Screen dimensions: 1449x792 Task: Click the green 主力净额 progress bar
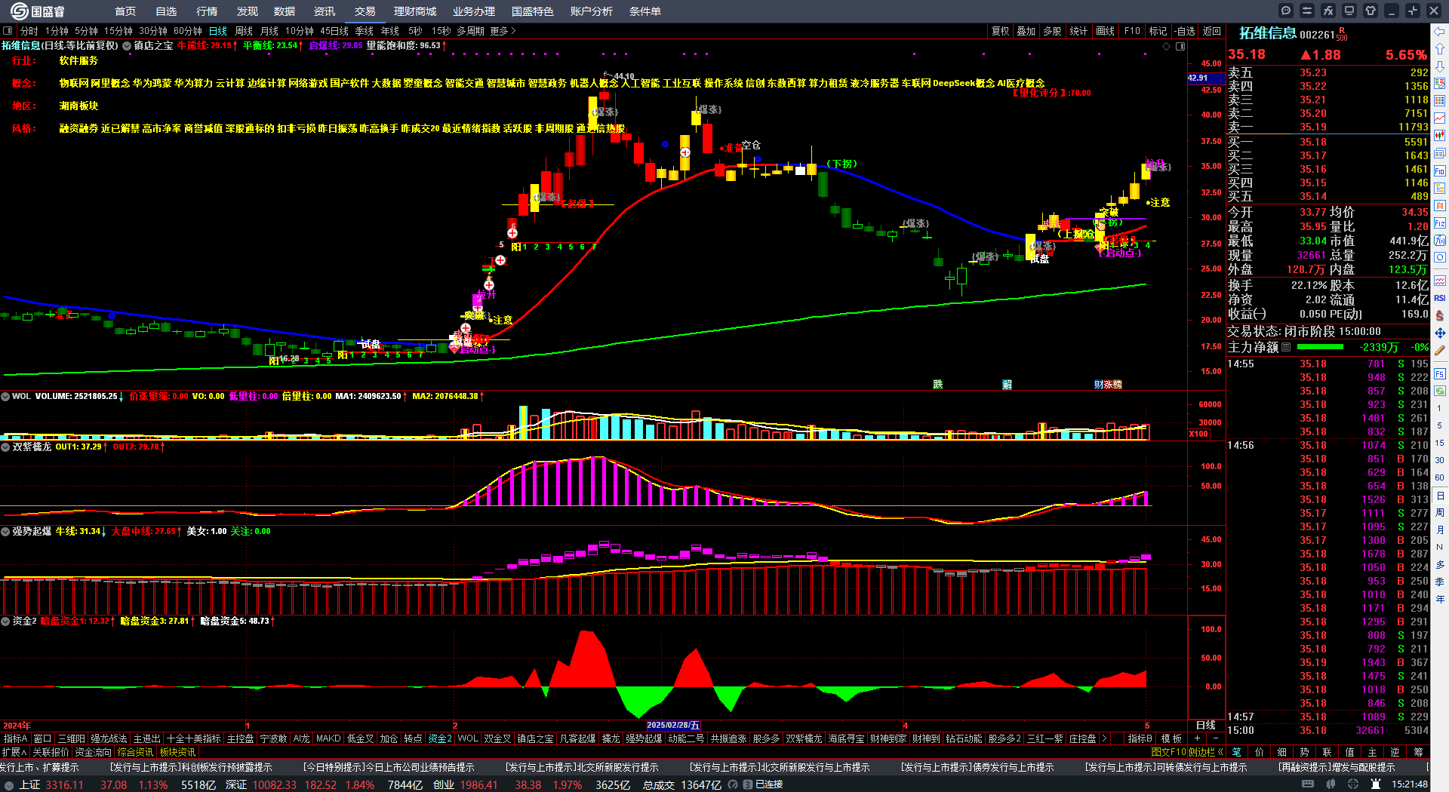point(1320,347)
